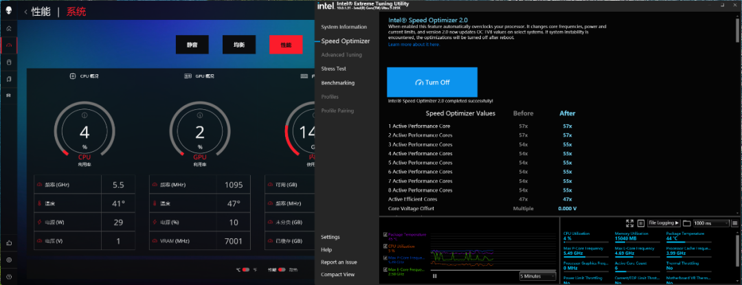Click the CPU 概况 chip icon

click(72, 76)
